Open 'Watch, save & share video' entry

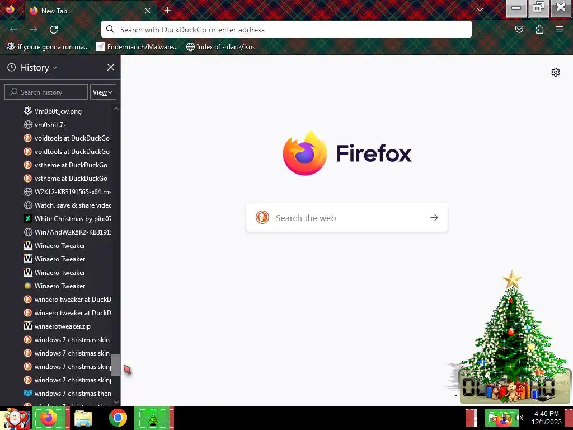[x=67, y=205]
